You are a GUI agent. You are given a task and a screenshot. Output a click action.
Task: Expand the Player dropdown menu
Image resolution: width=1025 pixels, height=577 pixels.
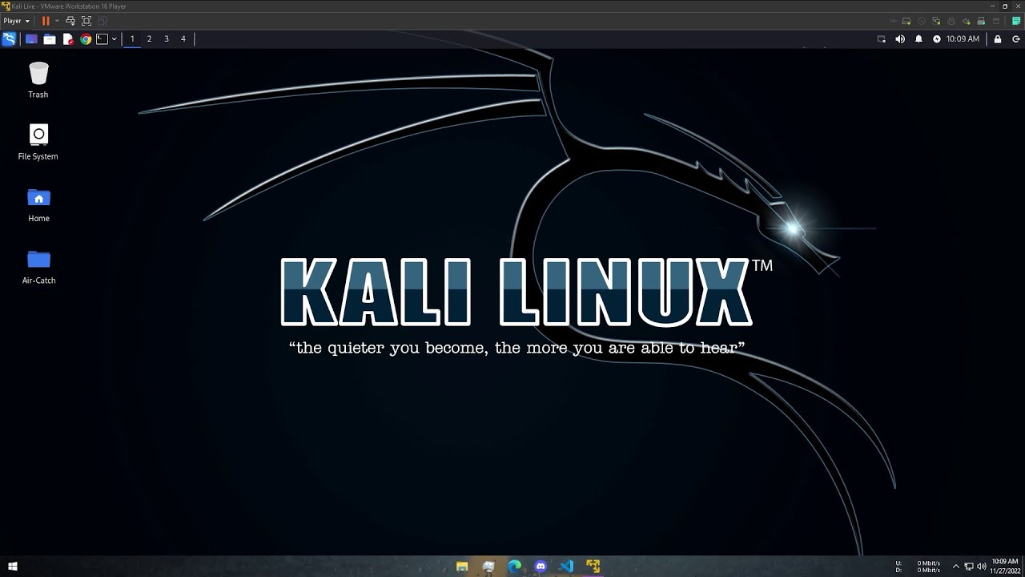16,21
